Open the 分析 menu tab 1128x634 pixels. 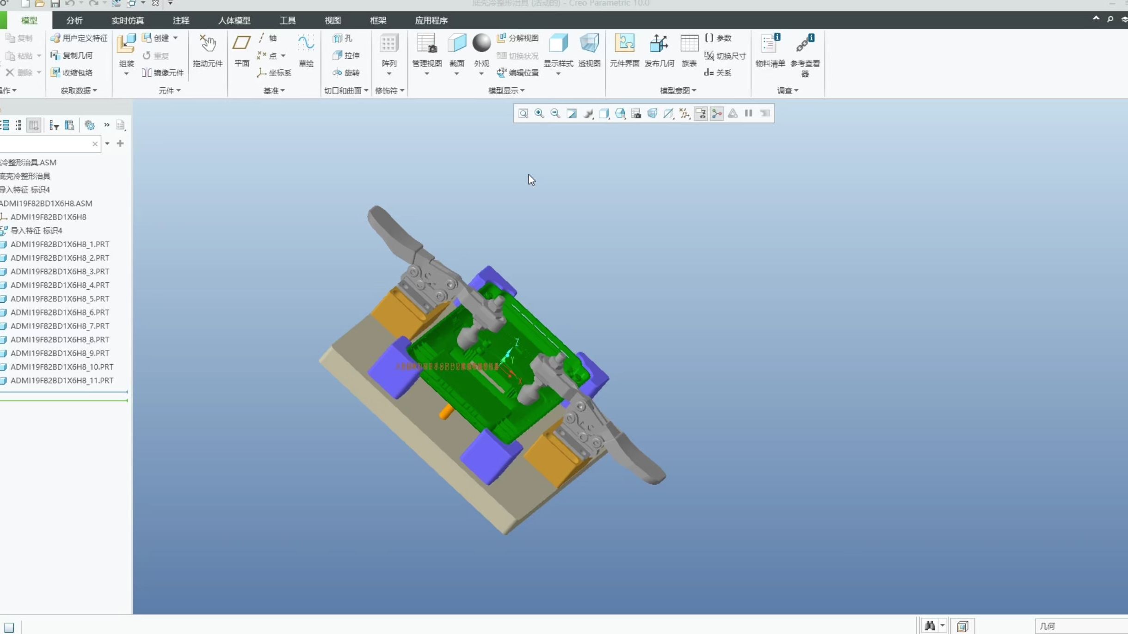[74, 20]
